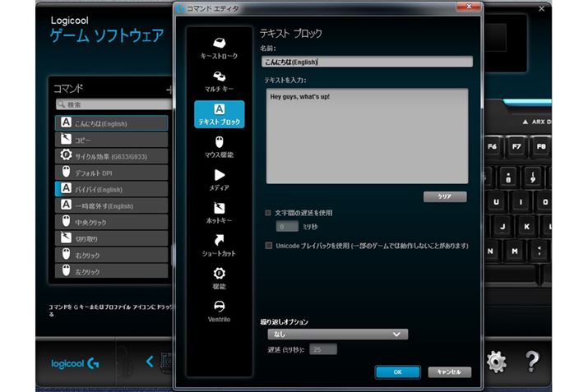Click the M key on keyboard image
Screen dimensions: 588x392
pos(515,251)
